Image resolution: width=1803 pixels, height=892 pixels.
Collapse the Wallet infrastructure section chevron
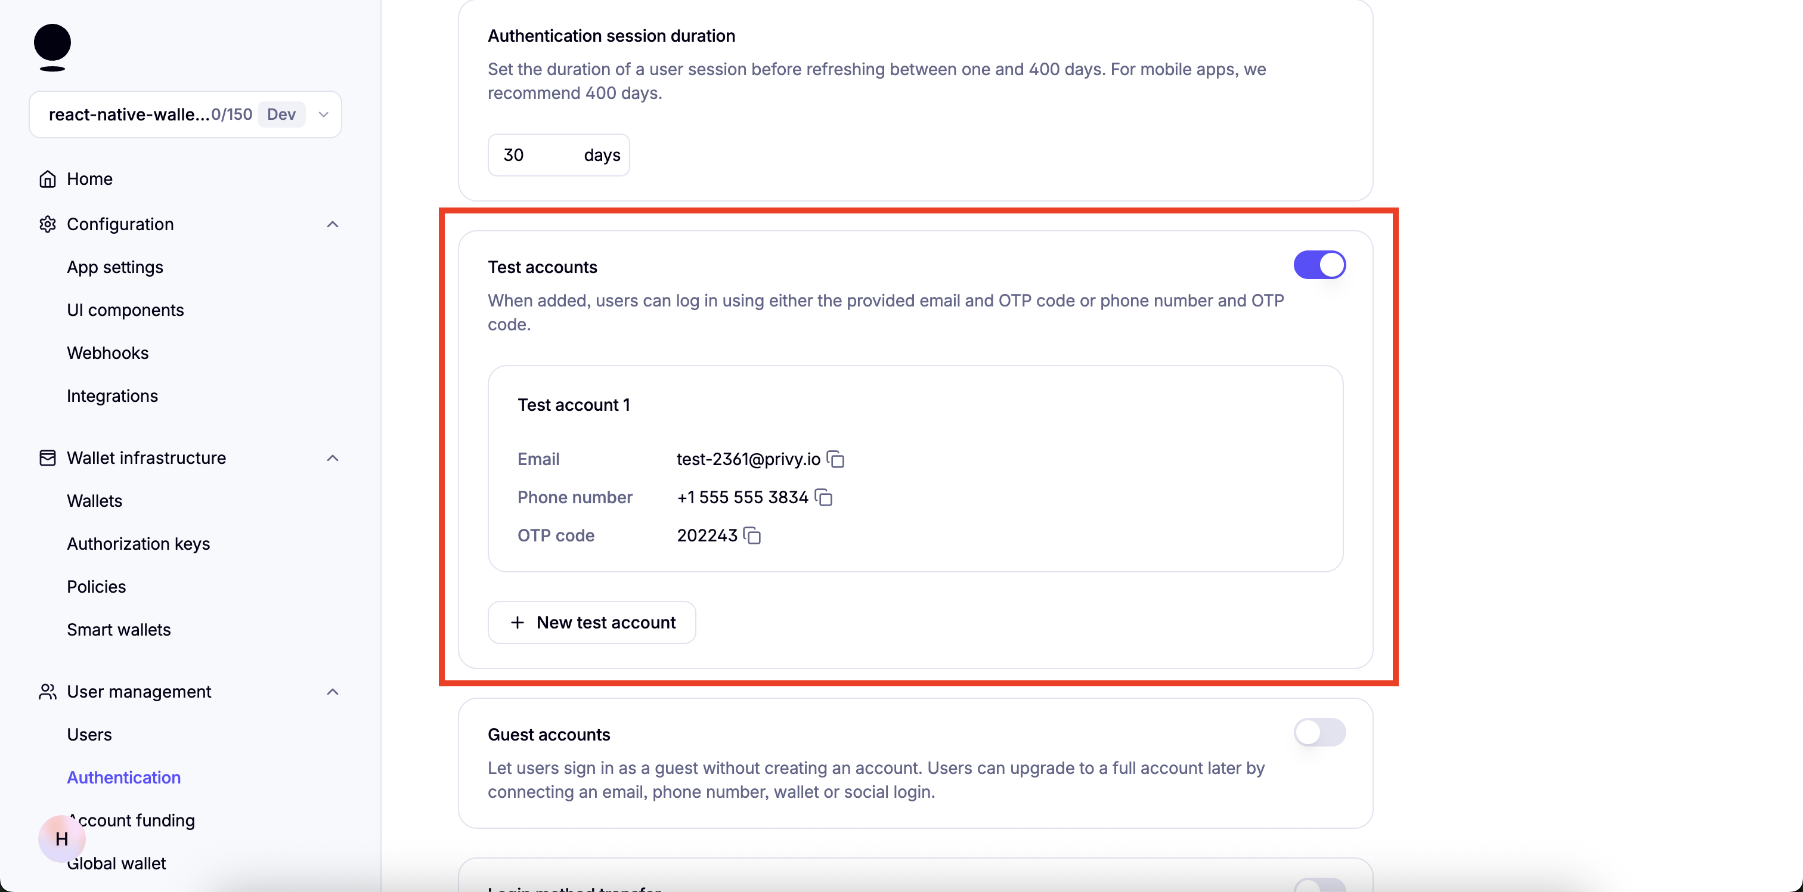pyautogui.click(x=333, y=458)
